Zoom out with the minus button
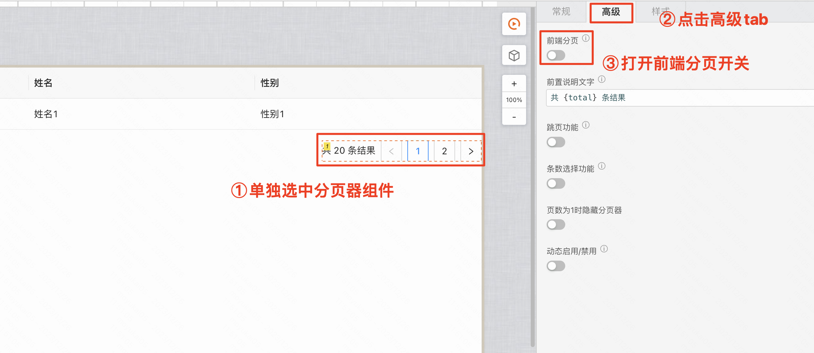Image resolution: width=814 pixels, height=353 pixels. (x=514, y=117)
